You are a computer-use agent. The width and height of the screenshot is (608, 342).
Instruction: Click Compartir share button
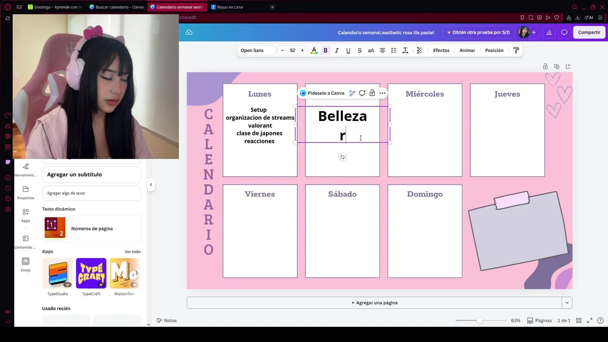tap(589, 32)
